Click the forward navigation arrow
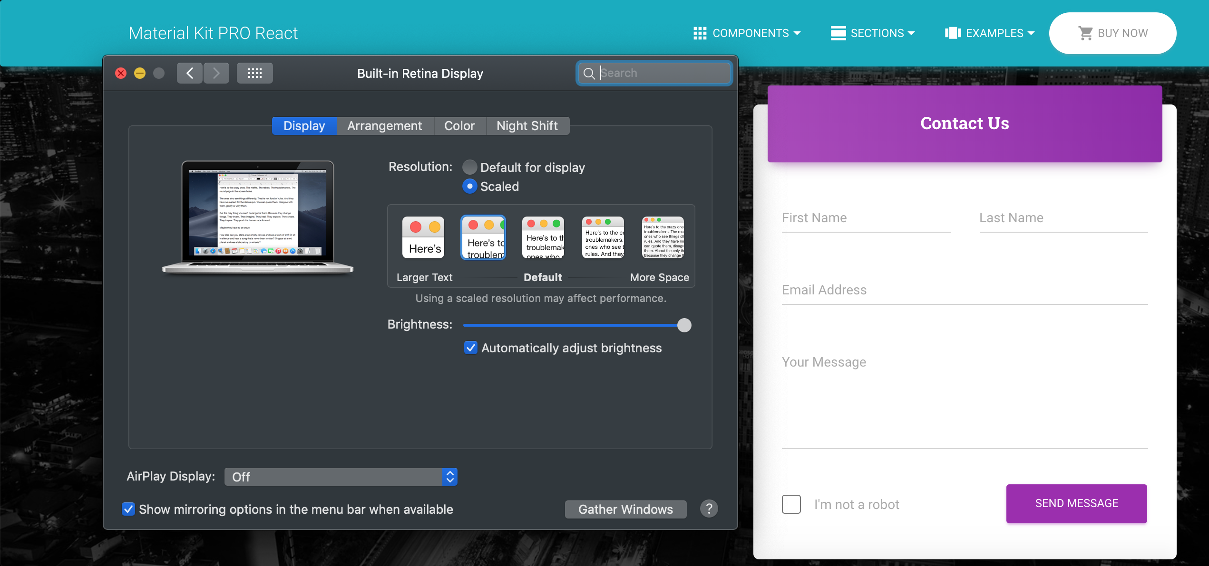1209x566 pixels. coord(216,73)
